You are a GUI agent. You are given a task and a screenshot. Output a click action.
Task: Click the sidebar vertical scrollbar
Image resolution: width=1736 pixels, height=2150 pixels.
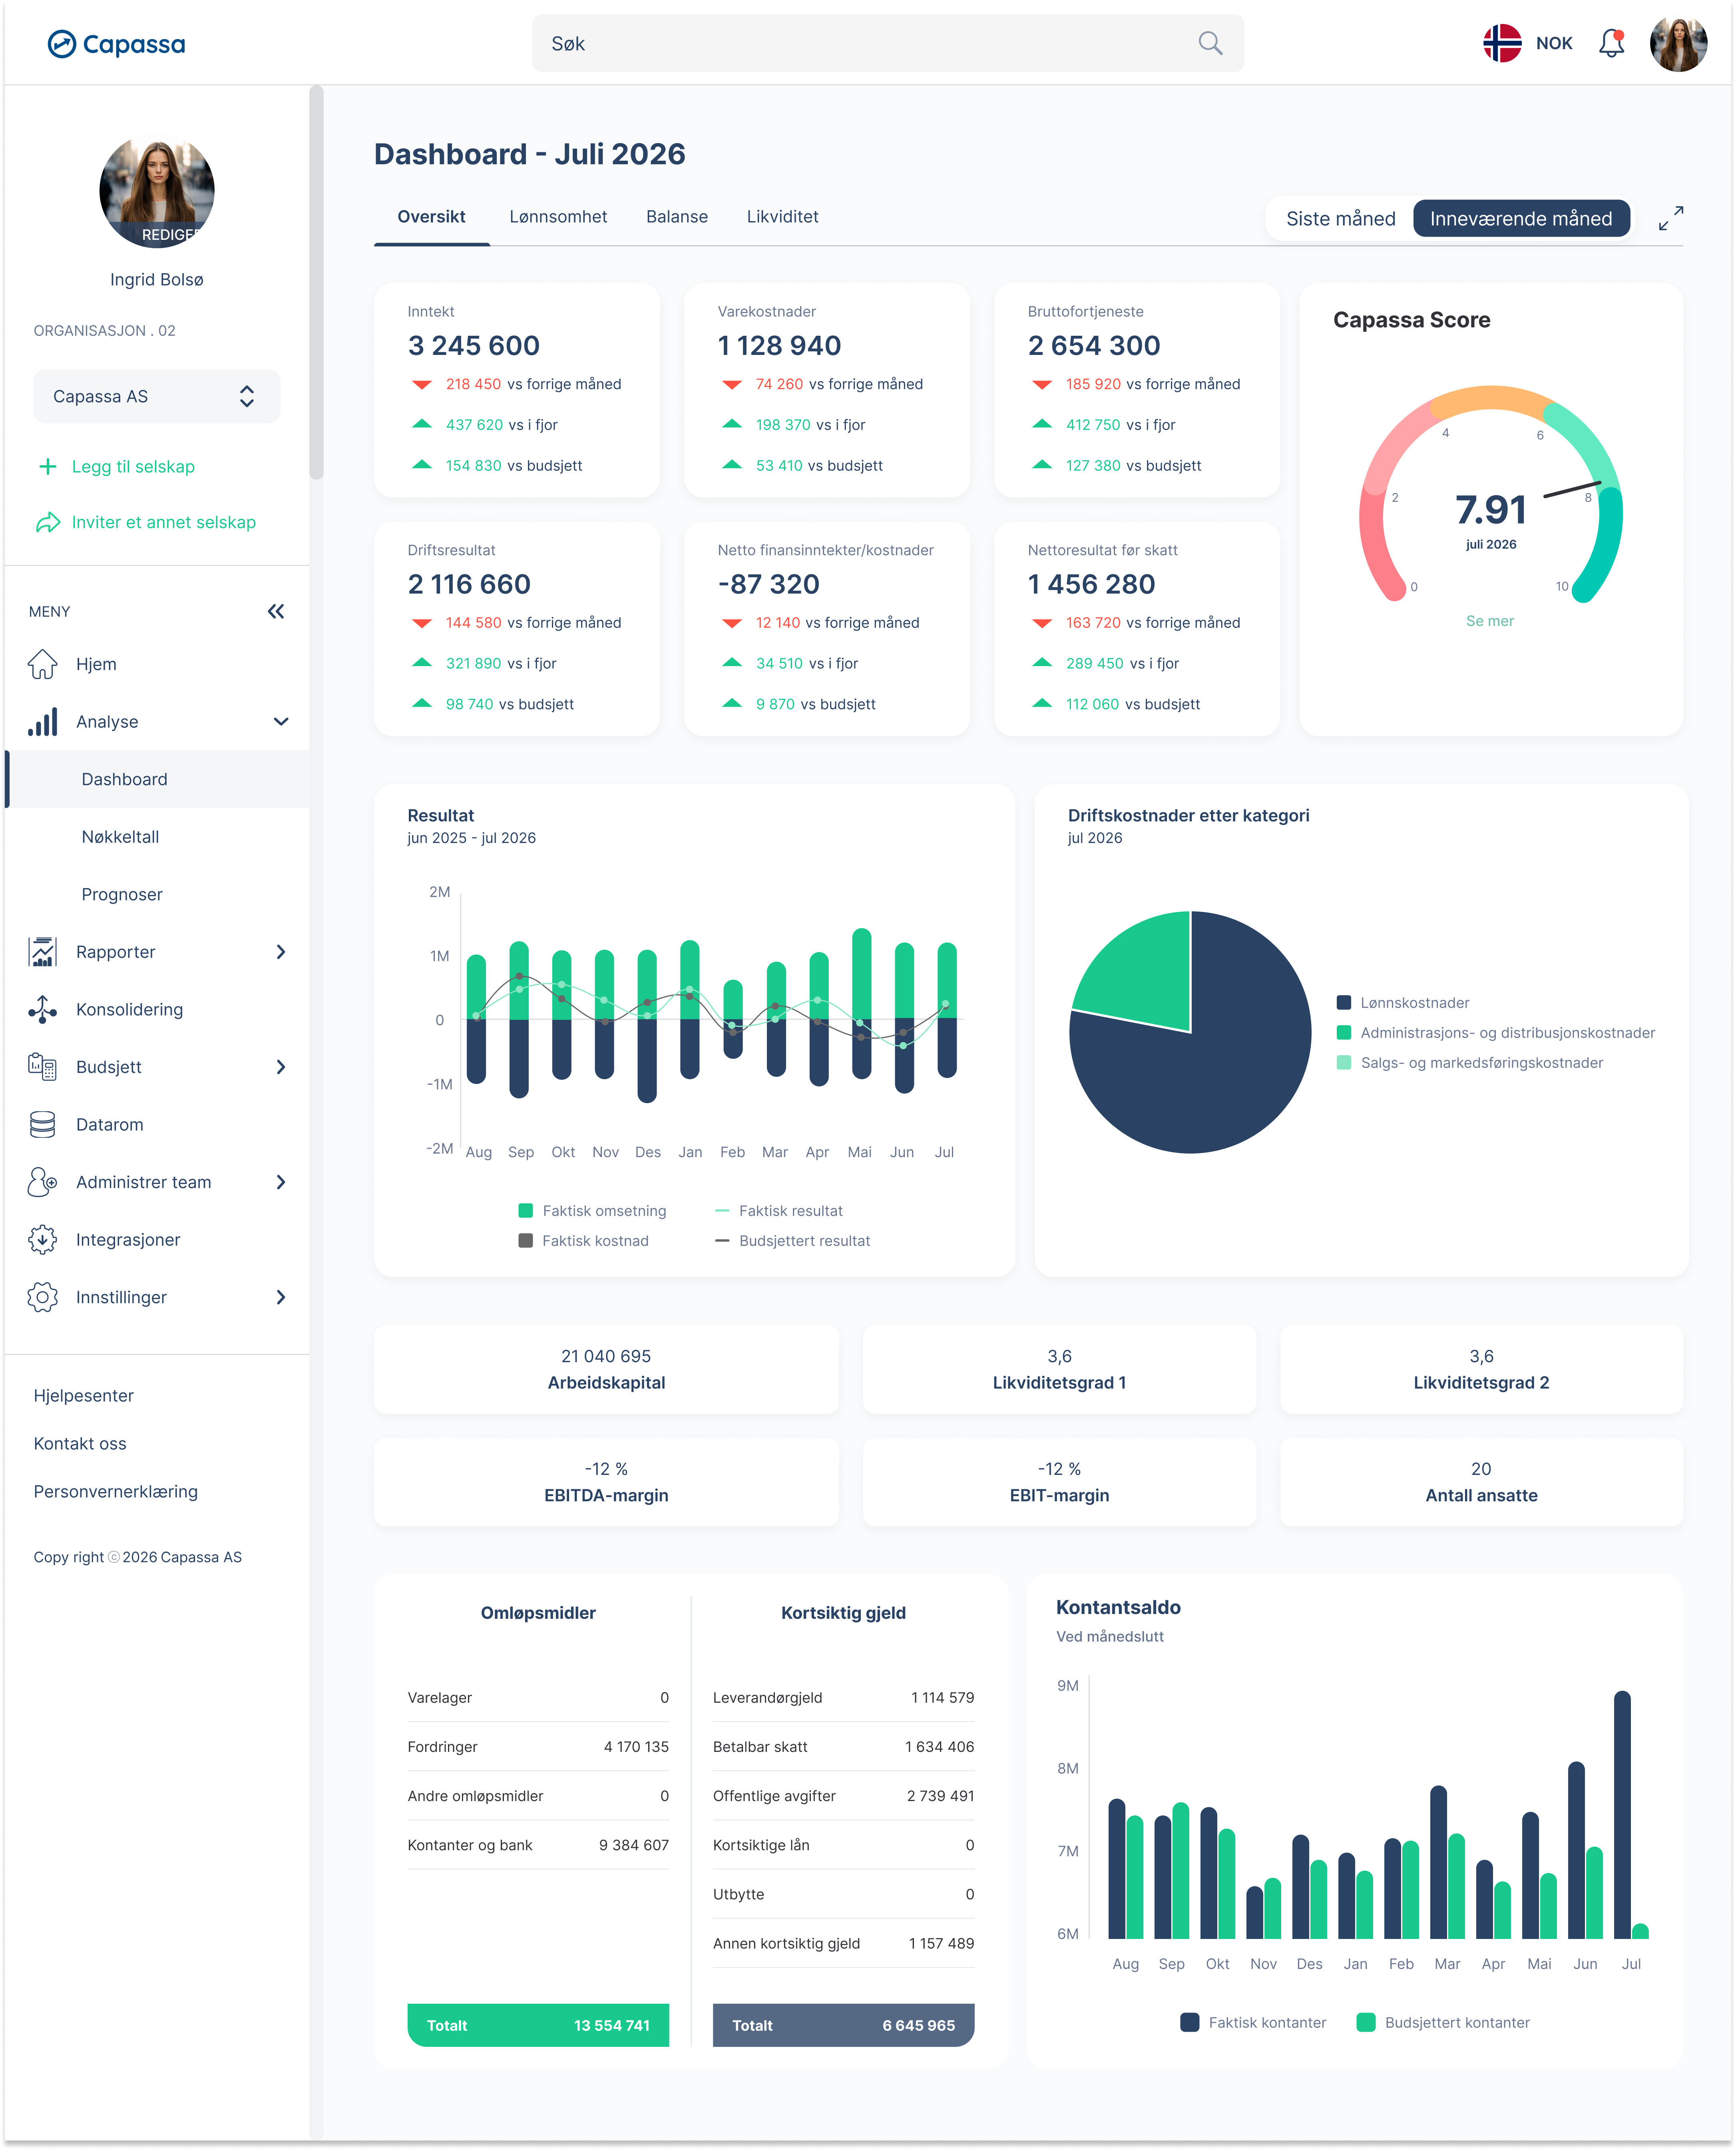[316, 282]
